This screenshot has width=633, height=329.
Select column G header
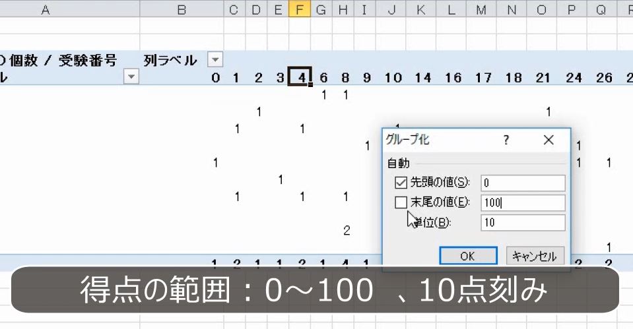coord(321,9)
